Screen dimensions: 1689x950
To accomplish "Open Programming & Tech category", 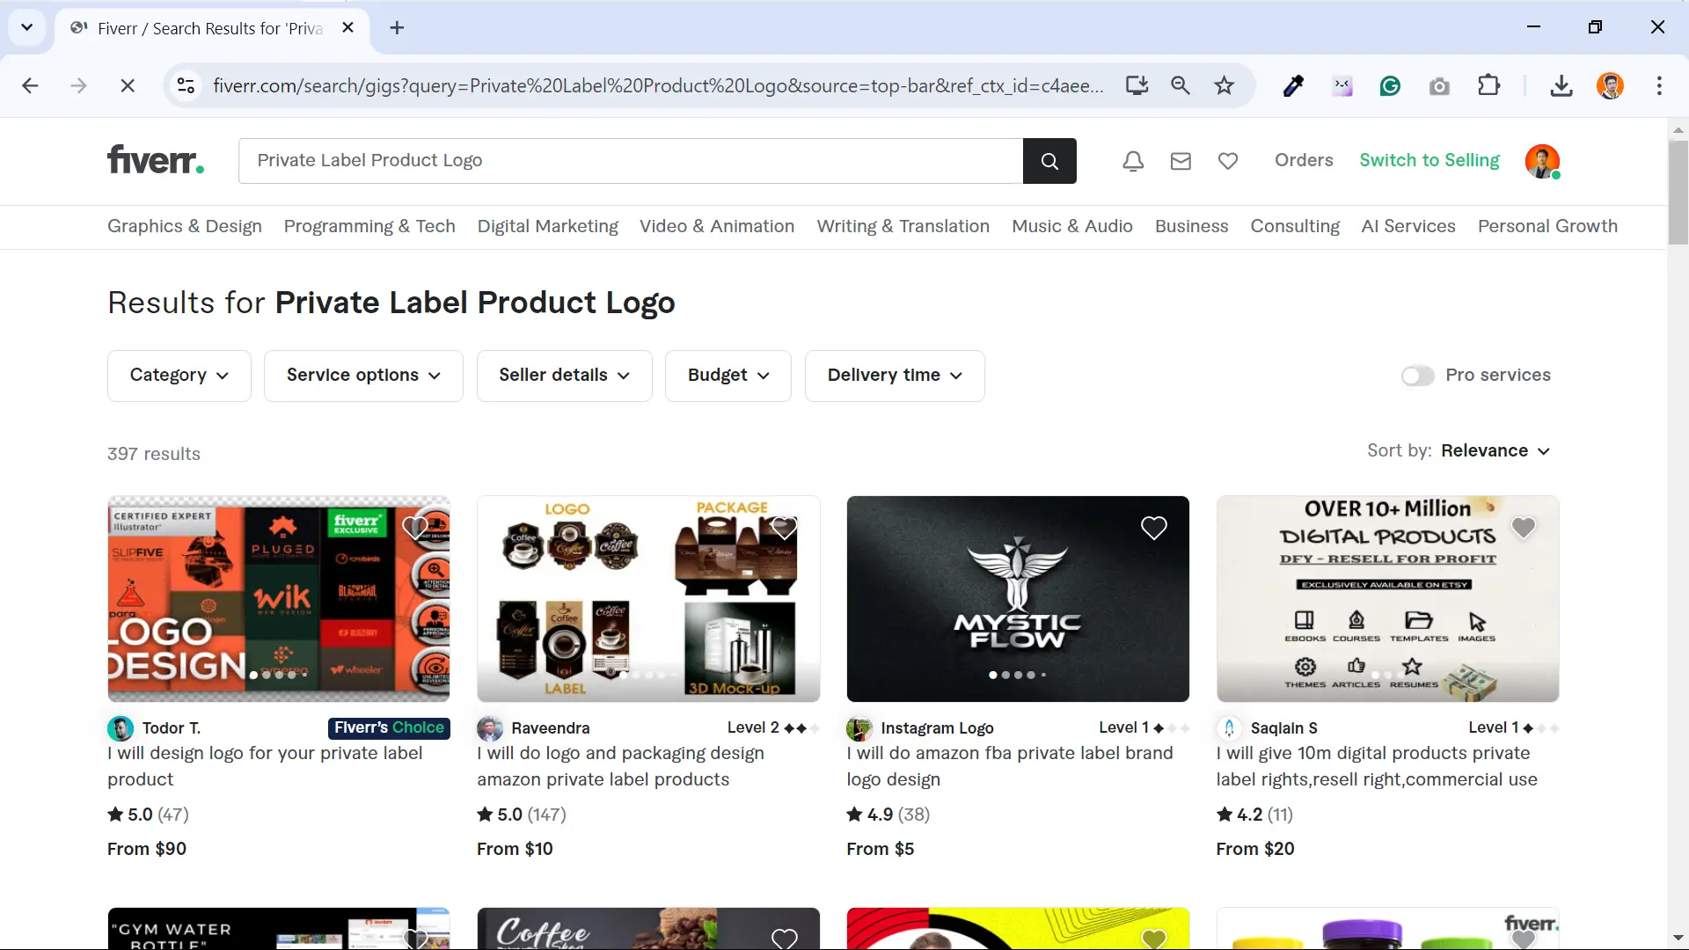I will point(369,226).
